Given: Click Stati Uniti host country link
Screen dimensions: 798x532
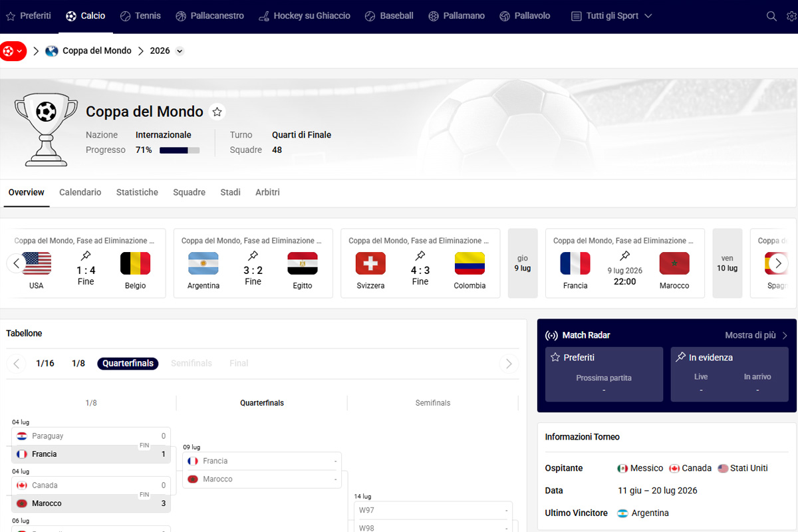Looking at the screenshot, I should tap(743, 468).
